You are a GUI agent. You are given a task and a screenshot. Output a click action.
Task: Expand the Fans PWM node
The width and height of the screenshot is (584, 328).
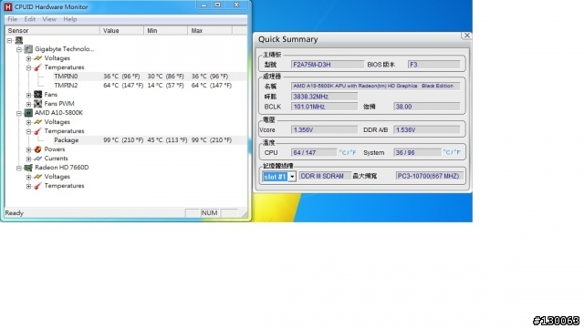[28, 104]
